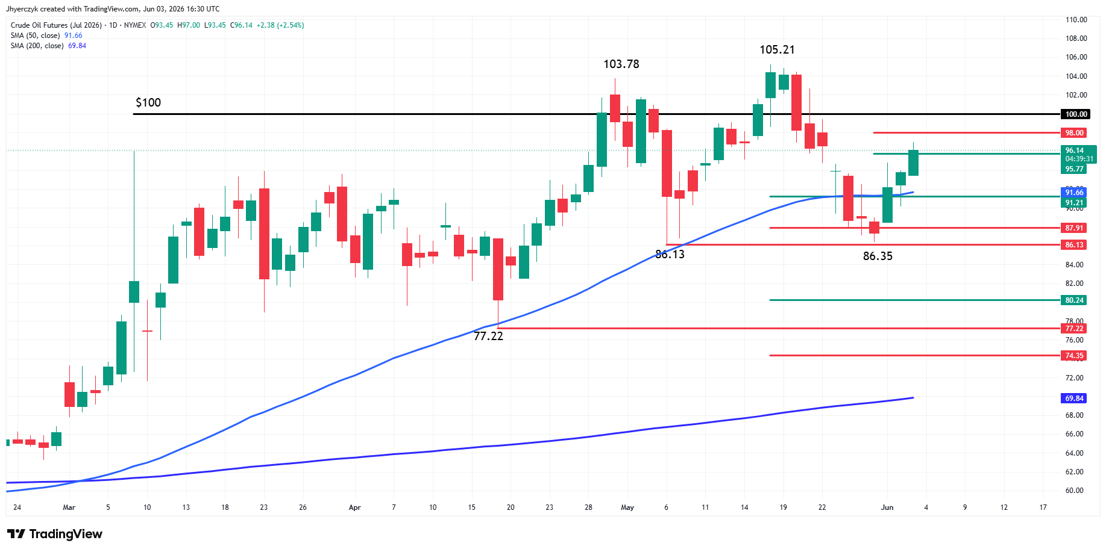Click the 105.21 peak annotation

[x=777, y=50]
